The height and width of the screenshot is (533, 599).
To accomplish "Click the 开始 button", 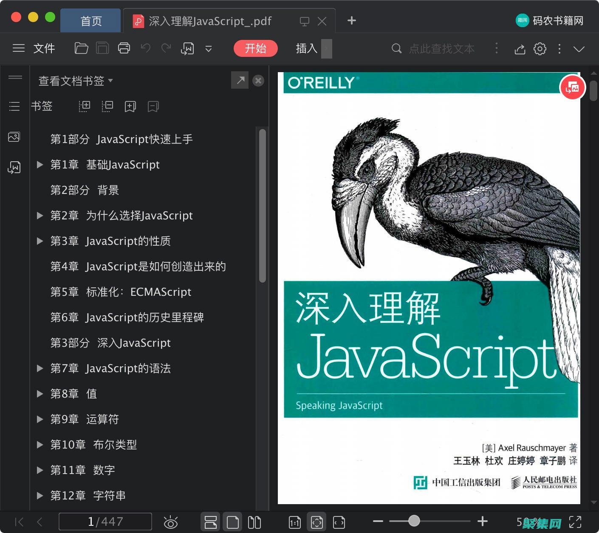I will tap(255, 48).
